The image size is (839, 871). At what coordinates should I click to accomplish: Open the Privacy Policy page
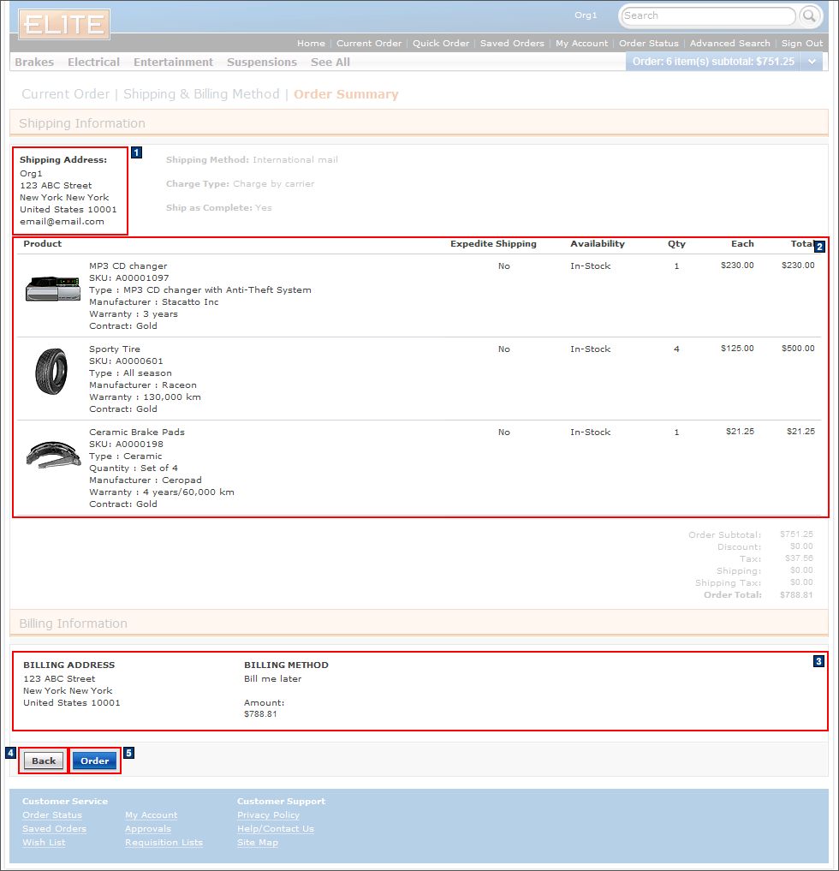tap(268, 814)
